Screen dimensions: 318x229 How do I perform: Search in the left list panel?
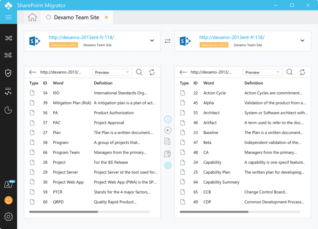[x=139, y=72]
